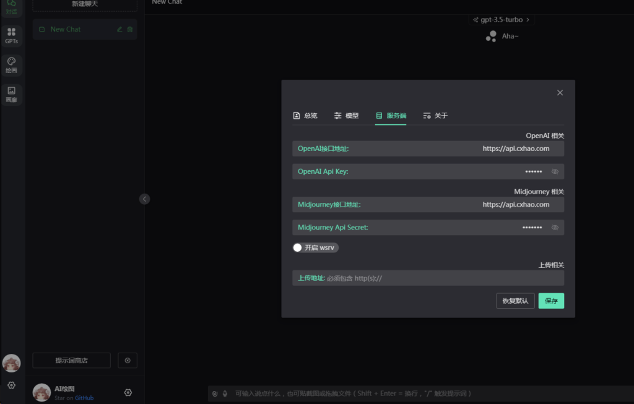Delete New Chat using the trash icon
Viewport: 634px width, 404px height.
130,30
